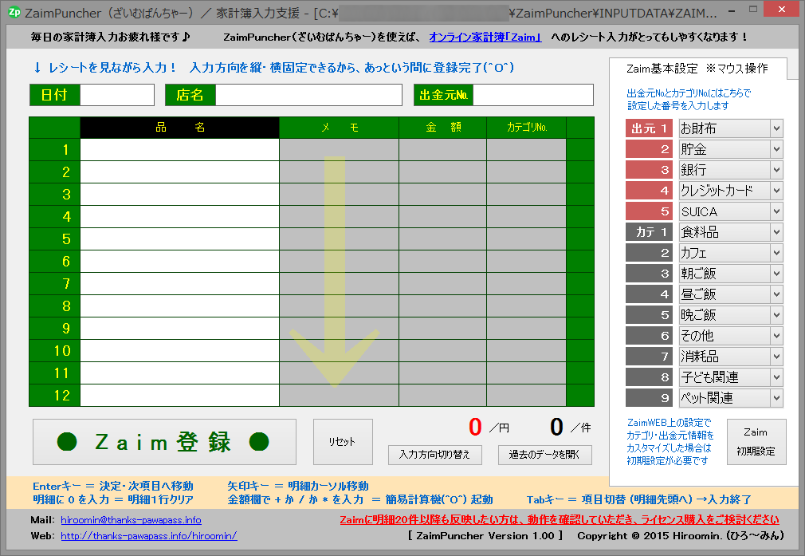Click the Zaim 登録 button

point(163,442)
